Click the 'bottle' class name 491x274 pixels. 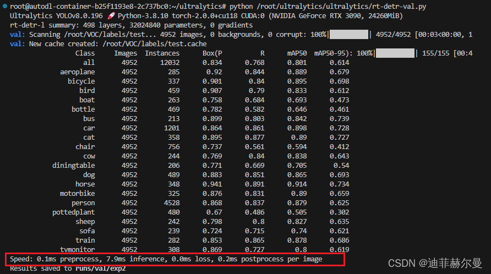(x=83, y=109)
